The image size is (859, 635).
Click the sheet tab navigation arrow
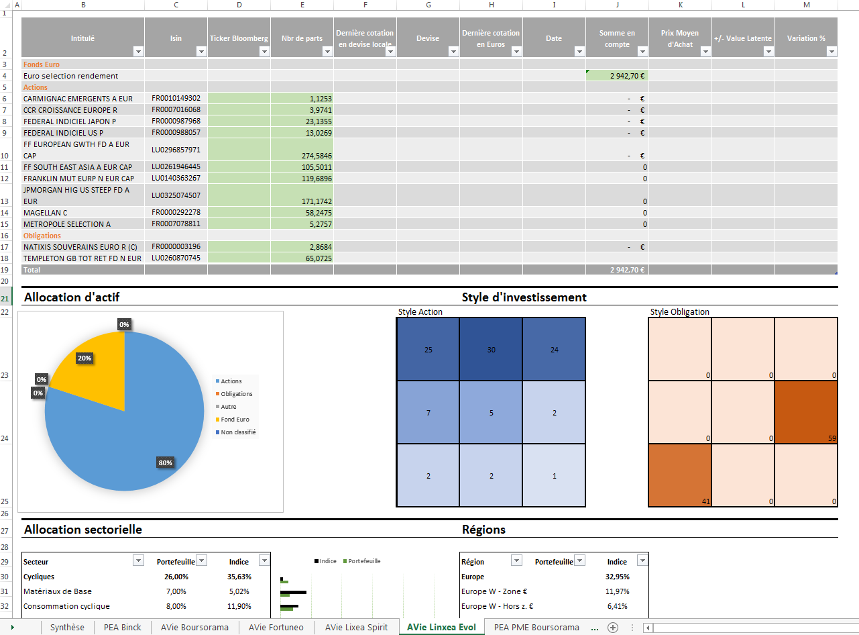pos(13,628)
